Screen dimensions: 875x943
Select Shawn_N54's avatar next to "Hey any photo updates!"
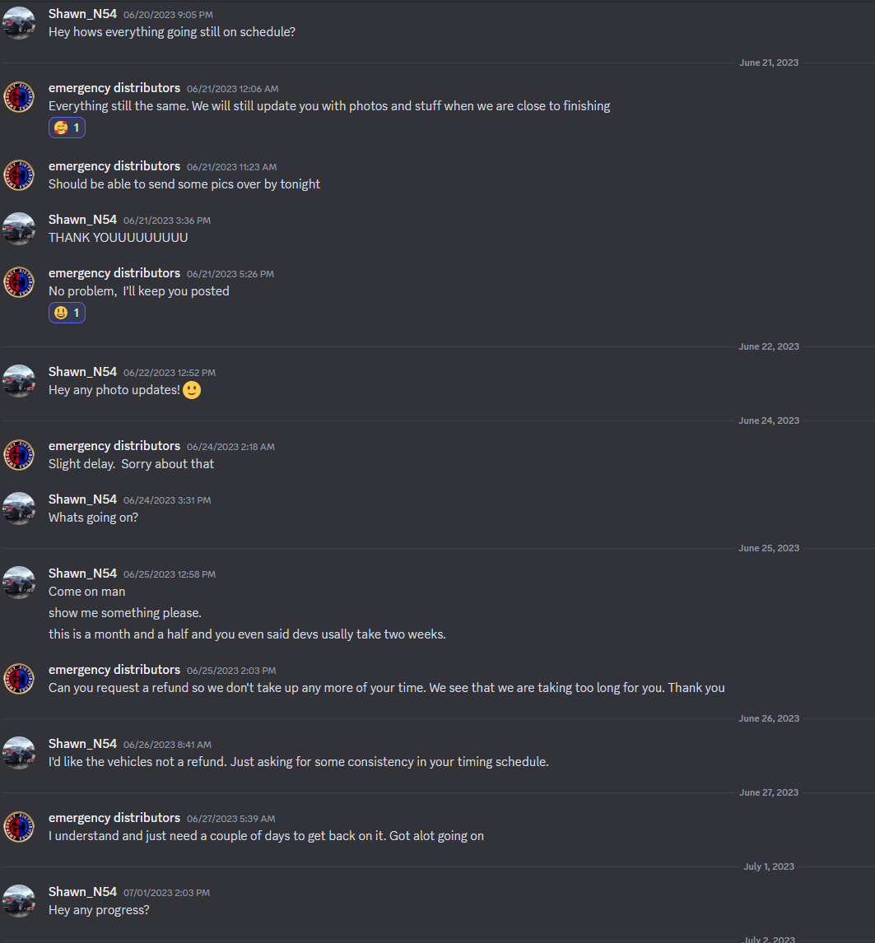coord(19,381)
